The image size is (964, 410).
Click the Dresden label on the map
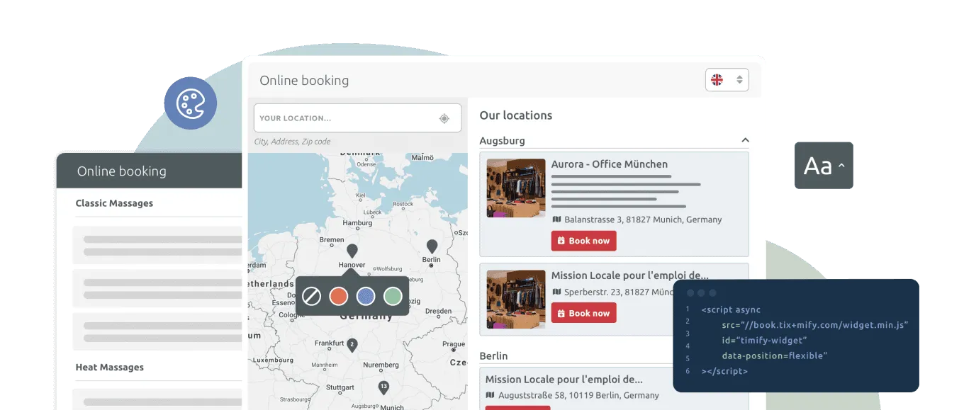439,311
